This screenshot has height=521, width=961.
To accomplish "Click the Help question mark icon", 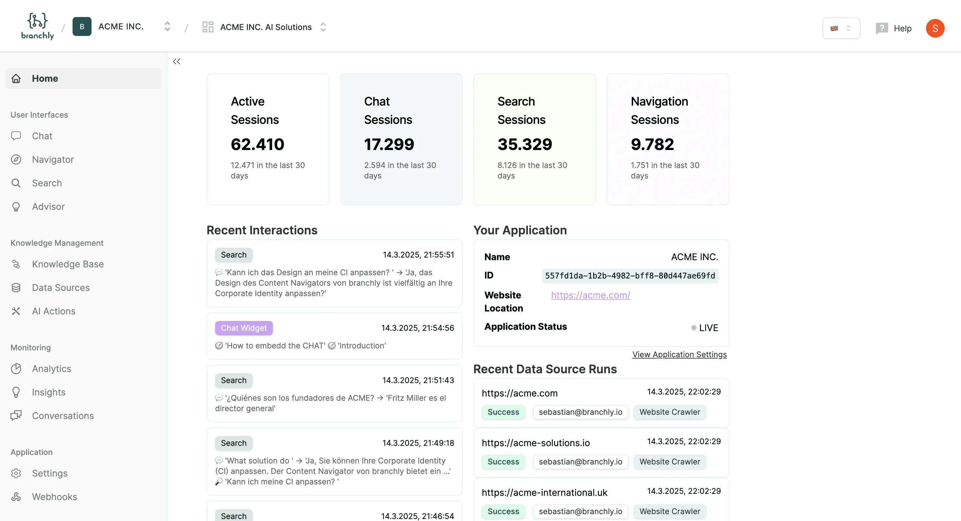I will pos(882,28).
